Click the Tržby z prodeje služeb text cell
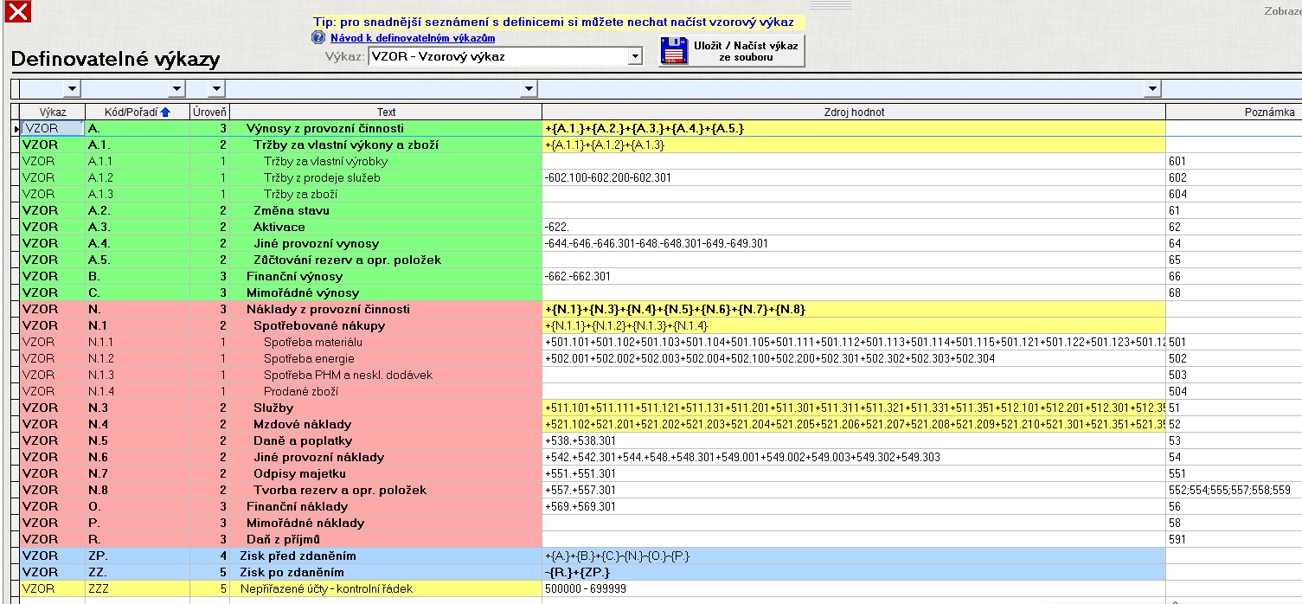Image resolution: width=1302 pixels, height=604 pixels. pyautogui.click(x=386, y=177)
